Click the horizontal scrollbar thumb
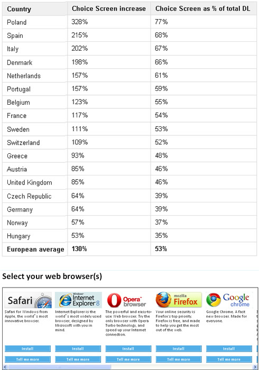The height and width of the screenshot is (370, 259). [x=59, y=367]
